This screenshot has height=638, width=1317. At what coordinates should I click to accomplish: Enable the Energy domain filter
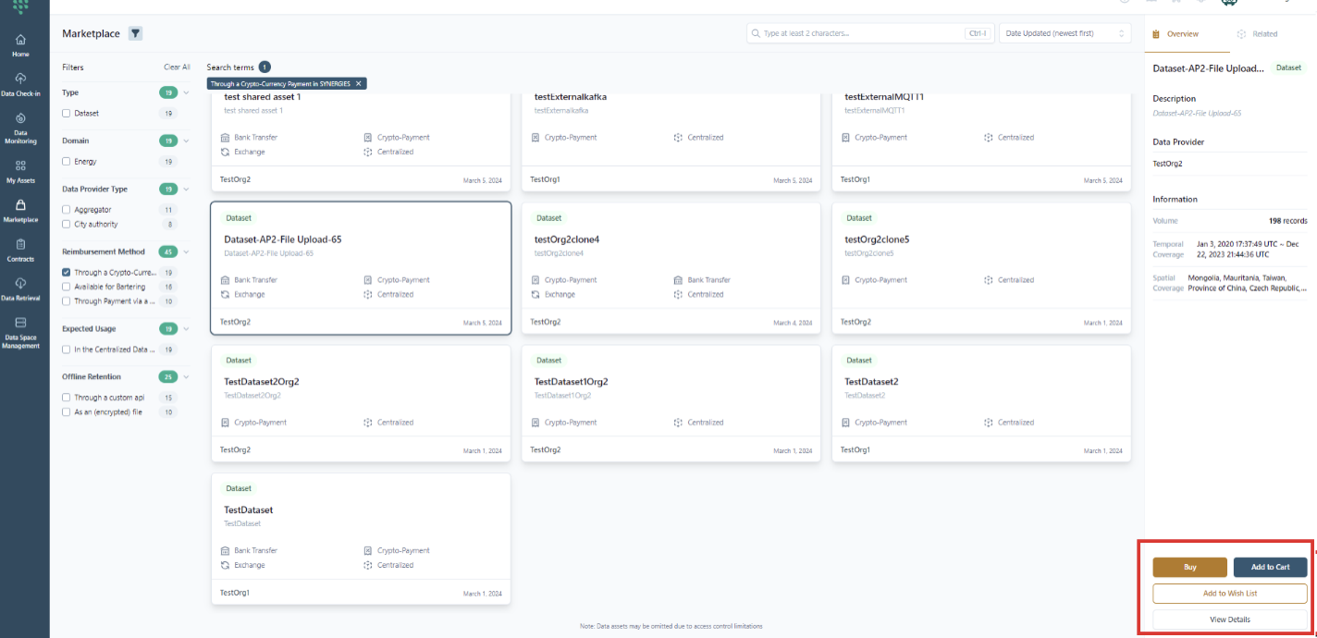[x=66, y=162]
